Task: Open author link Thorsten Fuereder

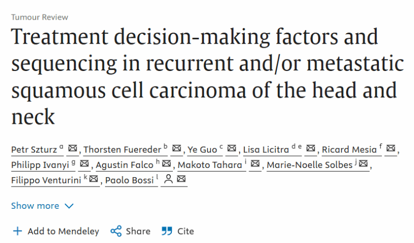Action: coord(122,150)
